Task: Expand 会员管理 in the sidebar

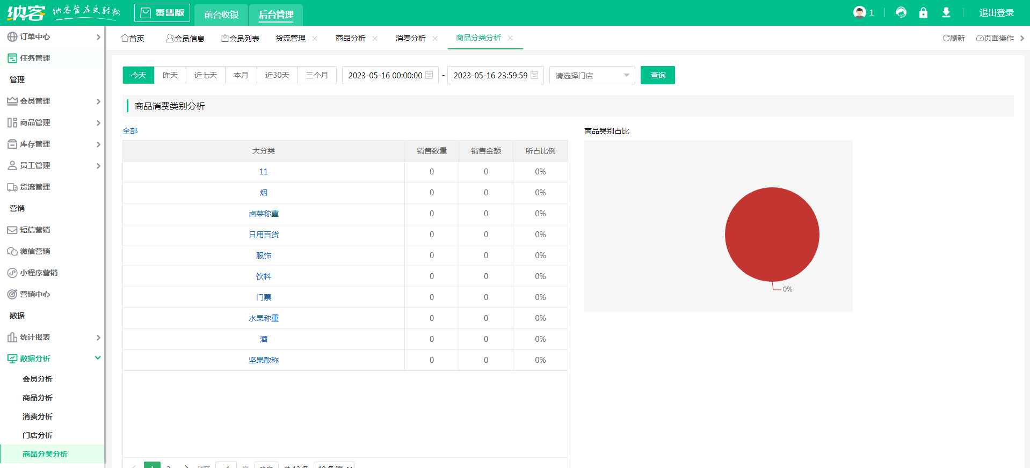Action: (53, 101)
